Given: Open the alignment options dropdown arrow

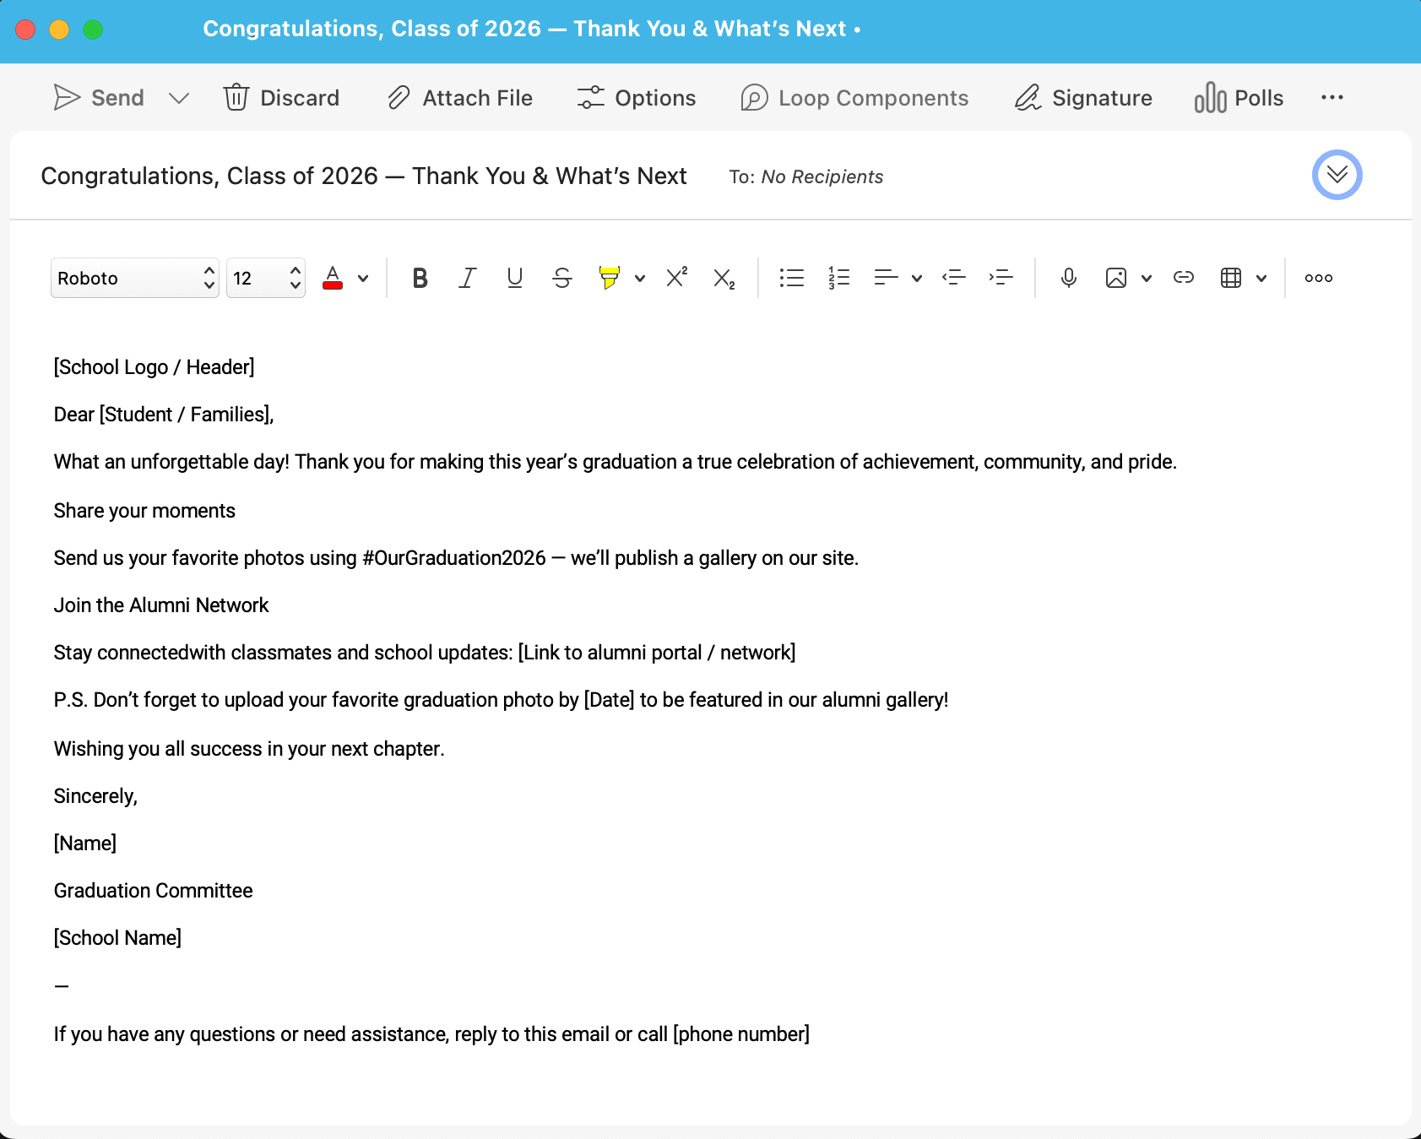Looking at the screenshot, I should [x=917, y=278].
